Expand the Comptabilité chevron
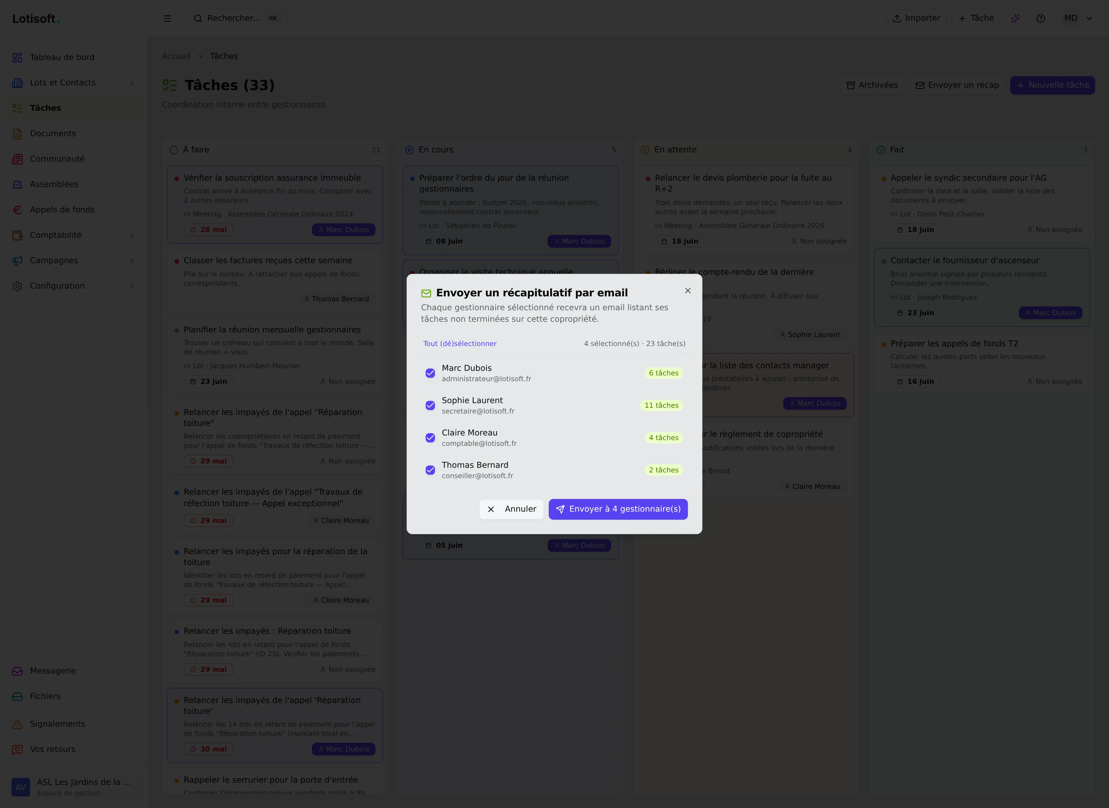The height and width of the screenshot is (808, 1109). (131, 235)
